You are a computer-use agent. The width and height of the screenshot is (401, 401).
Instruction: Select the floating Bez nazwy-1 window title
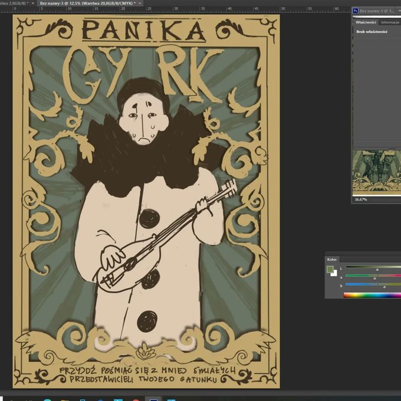pos(377,11)
